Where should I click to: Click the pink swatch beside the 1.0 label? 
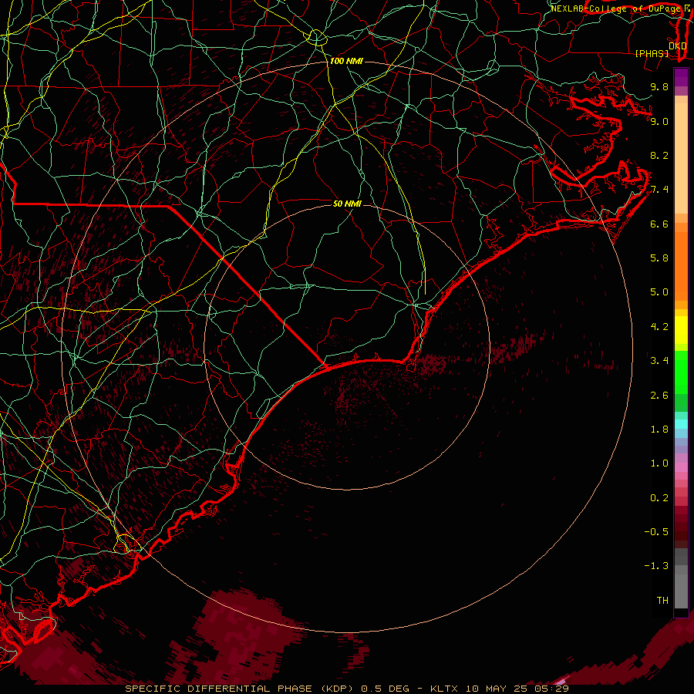click(x=681, y=467)
